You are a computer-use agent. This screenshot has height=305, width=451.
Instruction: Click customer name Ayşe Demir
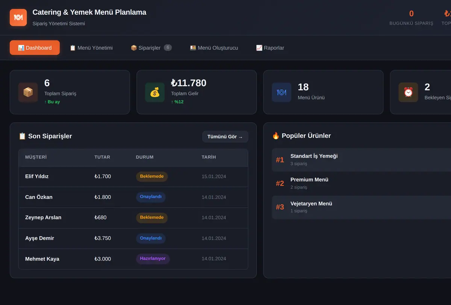(x=39, y=238)
